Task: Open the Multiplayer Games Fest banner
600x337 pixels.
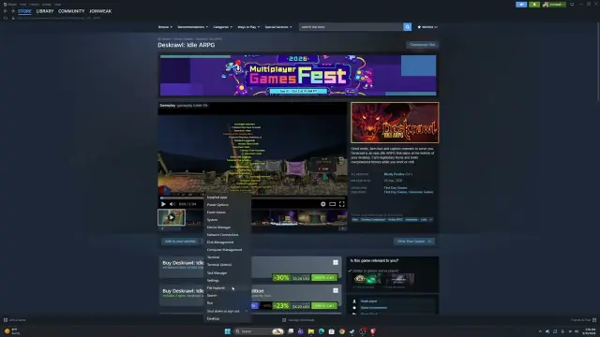Action: (298, 75)
